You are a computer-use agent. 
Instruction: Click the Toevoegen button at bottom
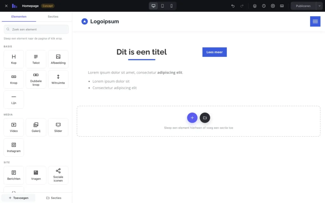18,198
